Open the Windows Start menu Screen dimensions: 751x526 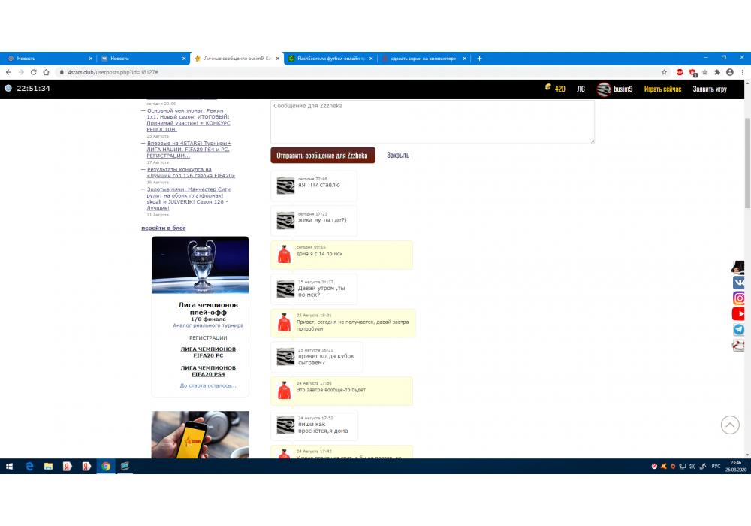click(9, 466)
